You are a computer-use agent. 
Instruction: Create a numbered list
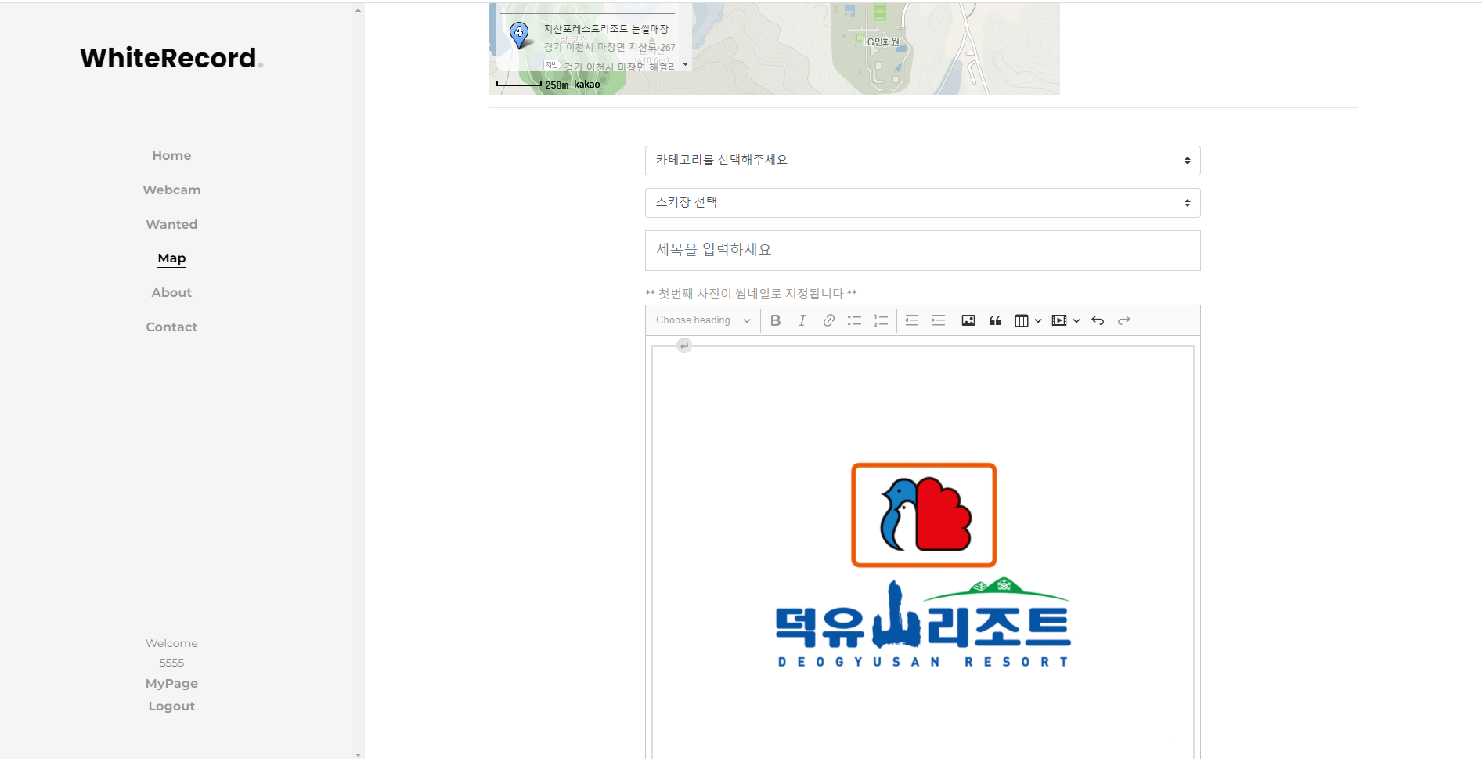point(881,320)
